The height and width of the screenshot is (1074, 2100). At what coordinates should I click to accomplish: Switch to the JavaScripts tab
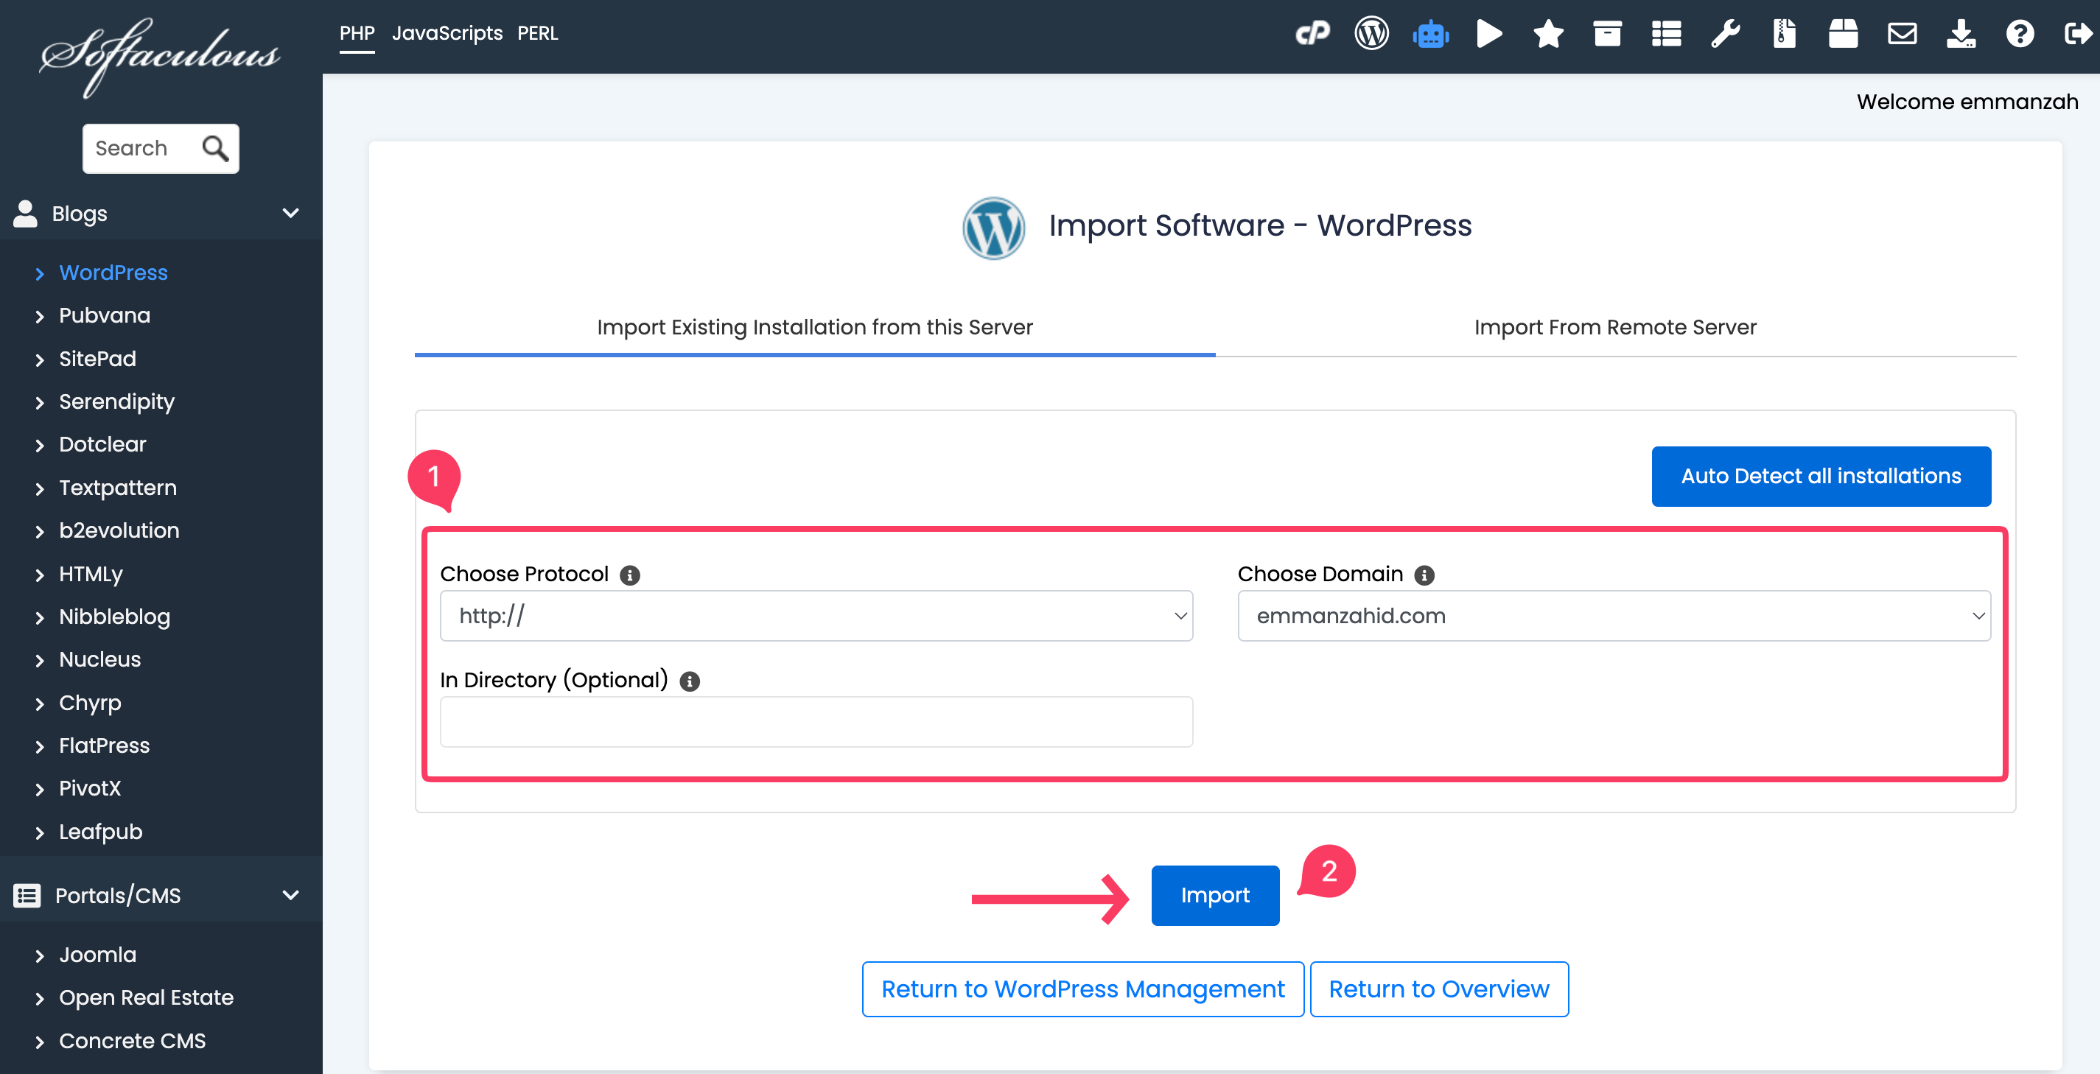pyautogui.click(x=447, y=33)
